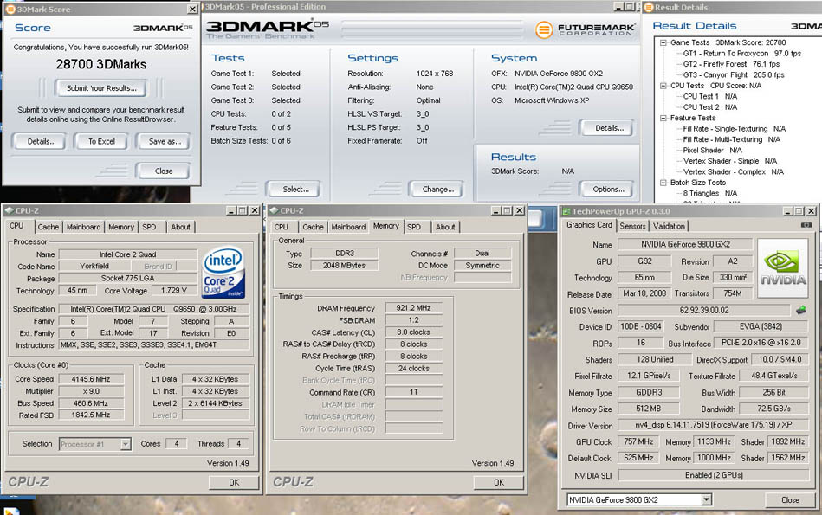Open the GPU selection dropdown in GPU-Z

[706, 499]
